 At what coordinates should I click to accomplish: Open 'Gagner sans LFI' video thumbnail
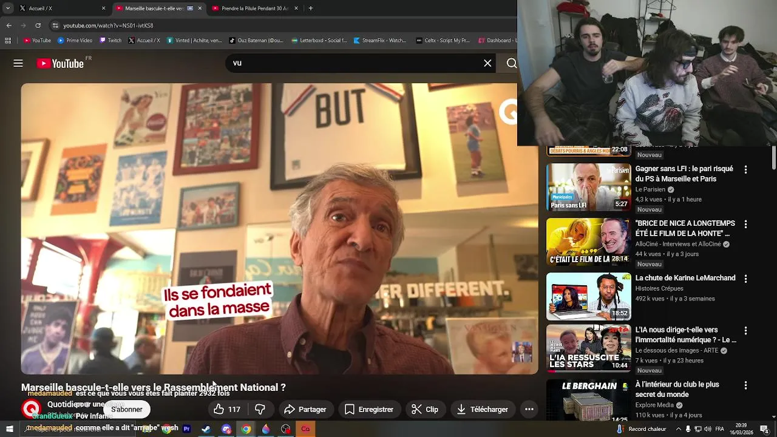coord(588,187)
